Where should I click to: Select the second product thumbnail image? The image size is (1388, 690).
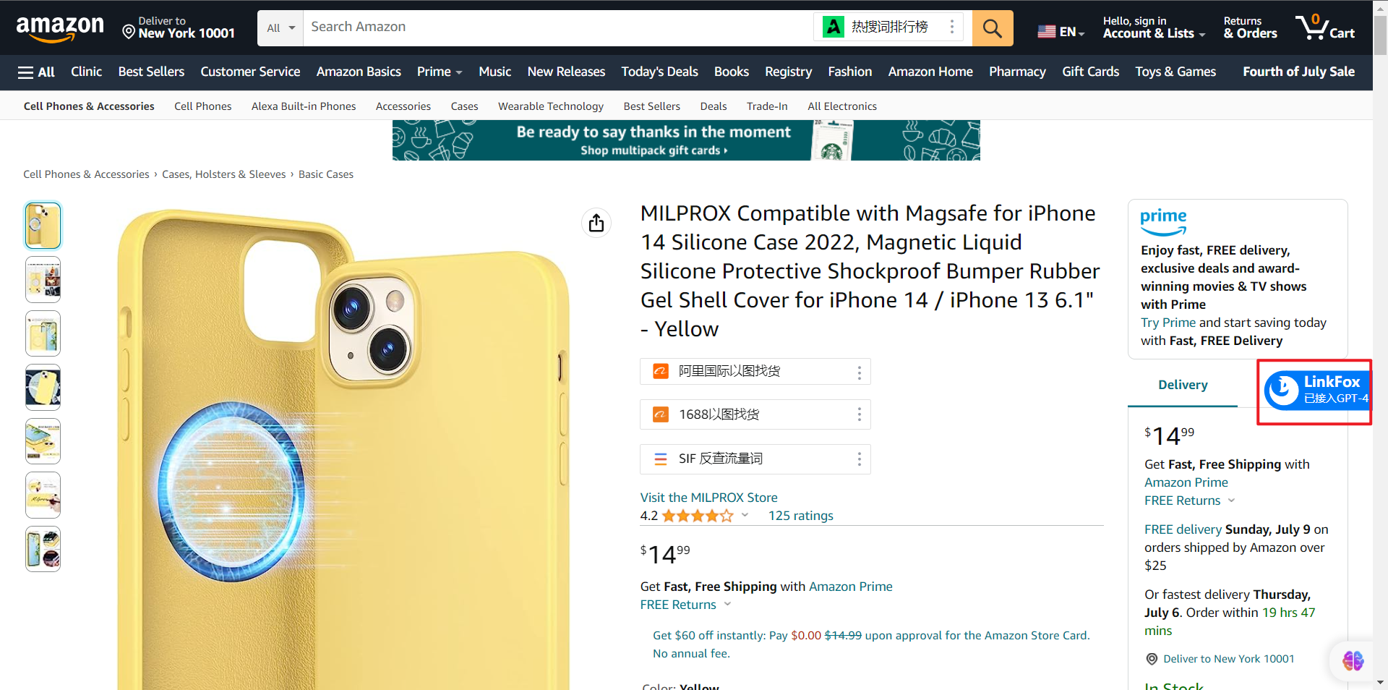click(x=43, y=279)
